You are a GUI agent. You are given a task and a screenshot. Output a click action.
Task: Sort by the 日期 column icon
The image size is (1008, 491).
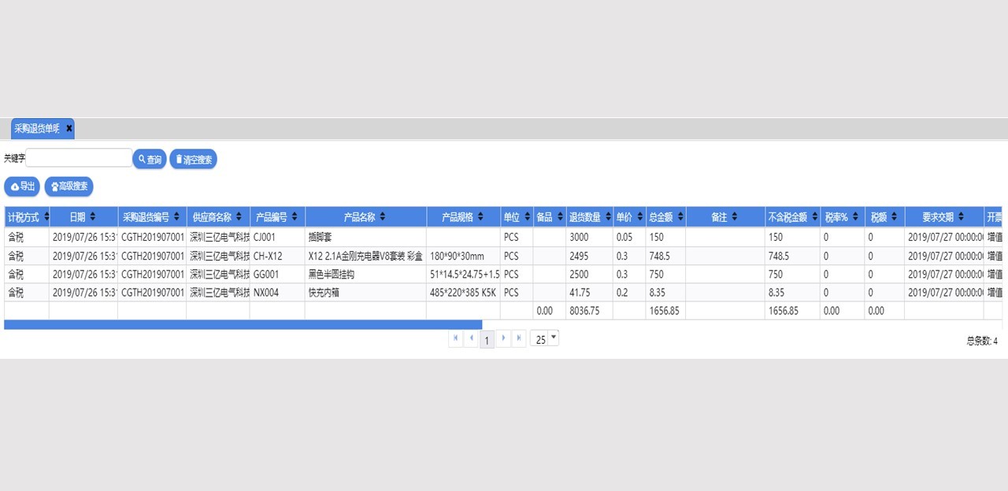click(93, 216)
